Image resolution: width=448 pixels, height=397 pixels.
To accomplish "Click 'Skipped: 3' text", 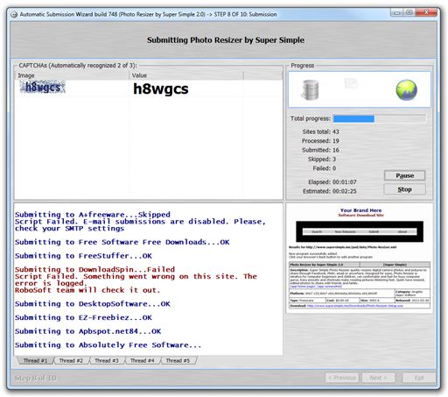I will [322, 159].
